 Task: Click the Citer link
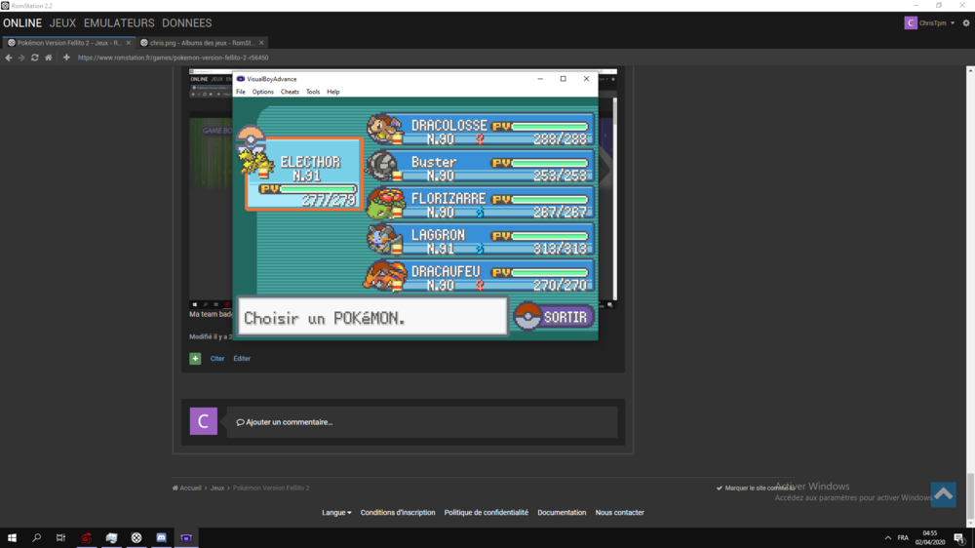[217, 359]
